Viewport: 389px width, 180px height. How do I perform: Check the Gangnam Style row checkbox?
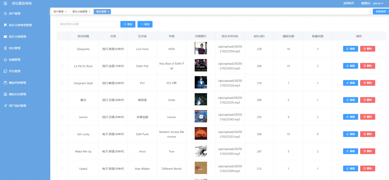[62, 83]
